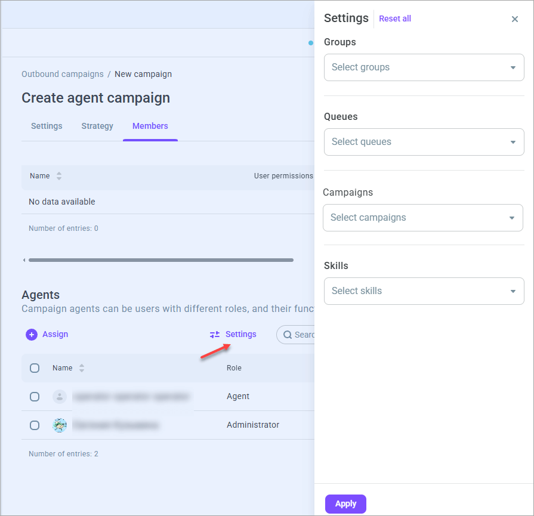Image resolution: width=534 pixels, height=516 pixels.
Task: Click the Reset all link
Action: [x=395, y=18]
